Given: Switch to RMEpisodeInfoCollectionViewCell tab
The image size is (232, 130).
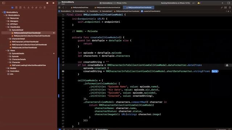Looking at the screenshot, I should (x=107, y=8).
